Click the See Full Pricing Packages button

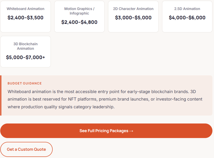[106, 131]
